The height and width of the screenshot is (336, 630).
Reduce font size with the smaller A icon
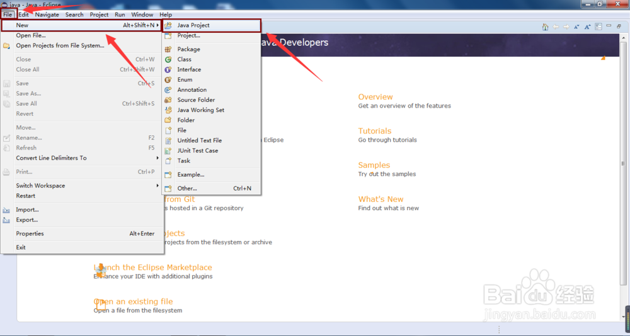click(576, 27)
